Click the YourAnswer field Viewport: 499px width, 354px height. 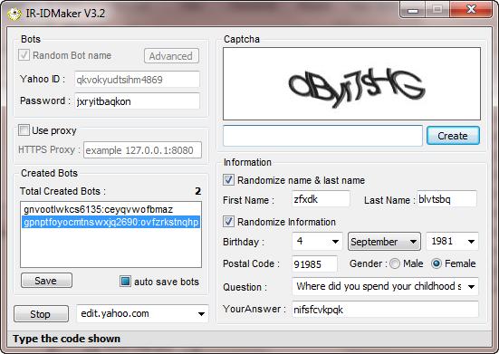point(385,309)
